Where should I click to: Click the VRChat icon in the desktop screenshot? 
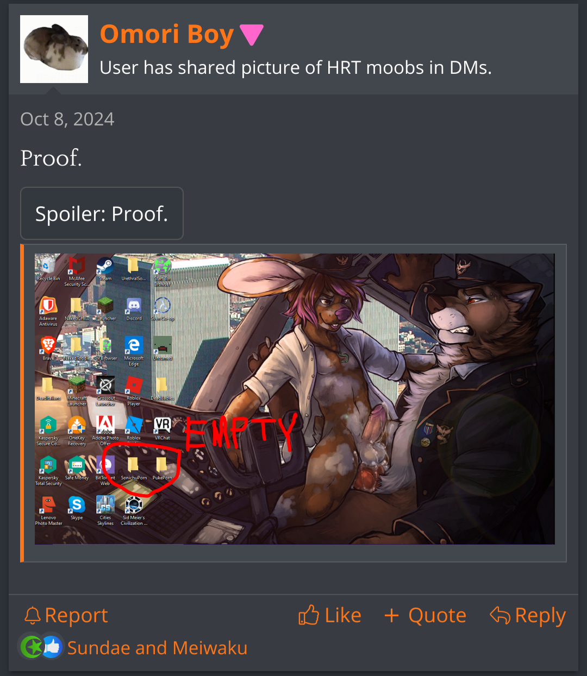pyautogui.click(x=163, y=427)
